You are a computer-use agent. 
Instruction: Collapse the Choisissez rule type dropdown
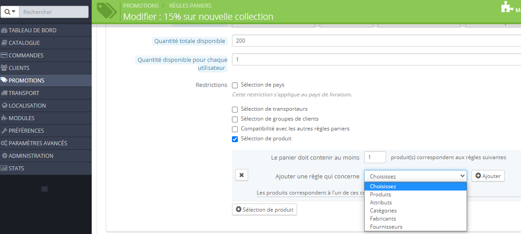pos(416,176)
